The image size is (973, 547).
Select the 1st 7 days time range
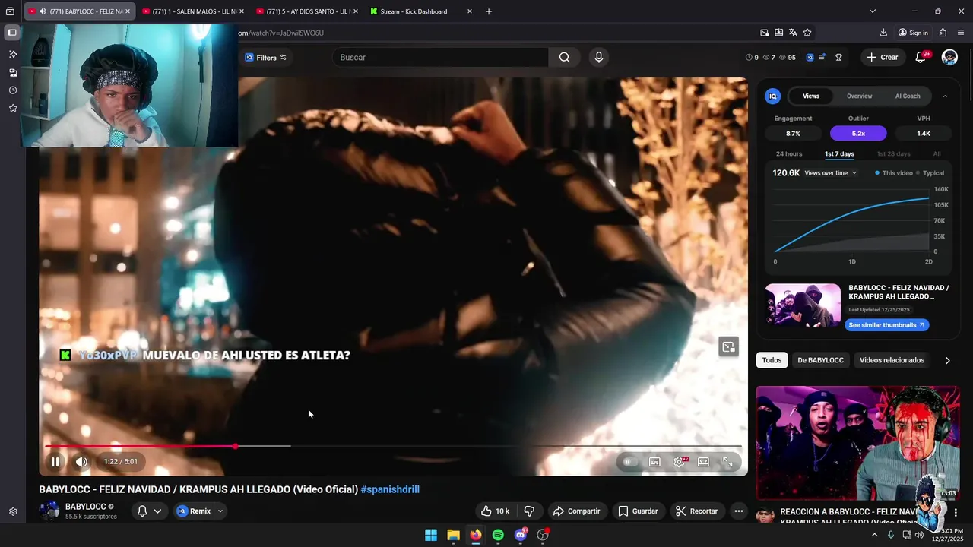tap(839, 154)
